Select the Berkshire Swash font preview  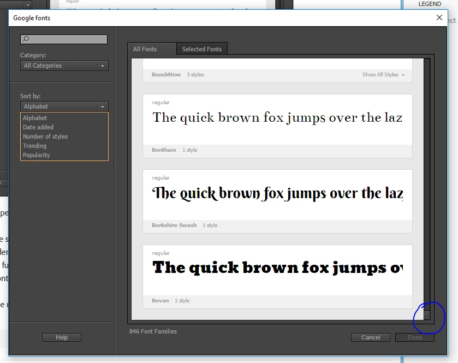(277, 201)
